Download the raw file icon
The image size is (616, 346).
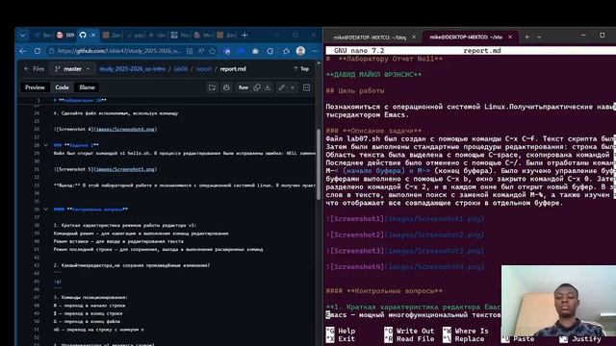click(268, 87)
